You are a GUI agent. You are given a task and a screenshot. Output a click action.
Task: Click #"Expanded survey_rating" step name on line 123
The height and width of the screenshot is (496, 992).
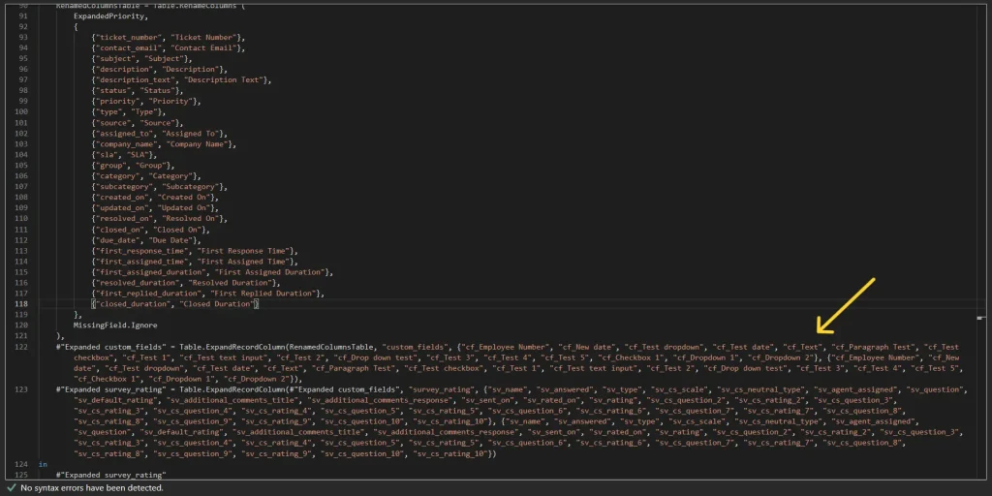(x=109, y=389)
